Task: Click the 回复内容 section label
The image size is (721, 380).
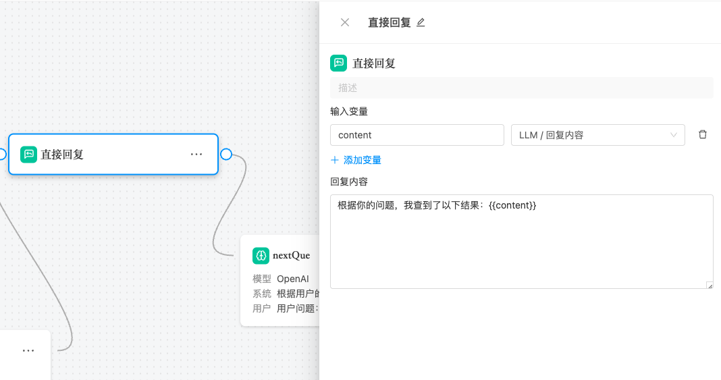Action: point(349,182)
